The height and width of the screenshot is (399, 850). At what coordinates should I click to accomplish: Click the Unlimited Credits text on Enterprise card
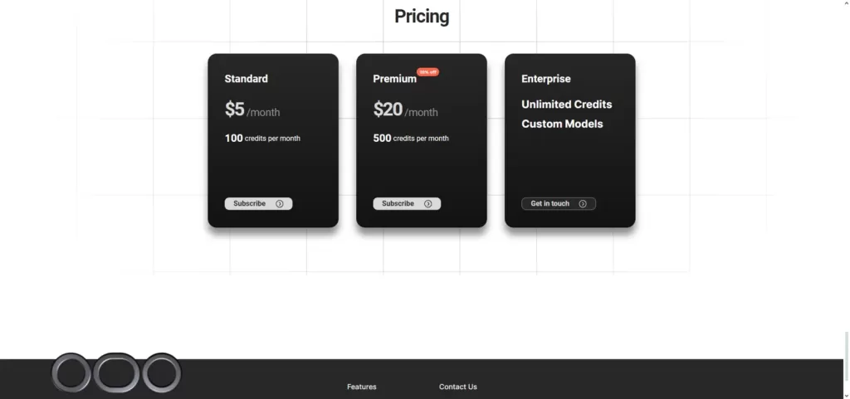click(x=566, y=105)
